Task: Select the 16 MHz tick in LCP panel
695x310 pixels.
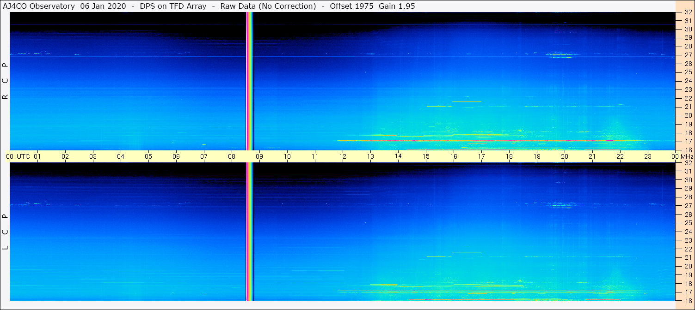Action: pos(688,300)
